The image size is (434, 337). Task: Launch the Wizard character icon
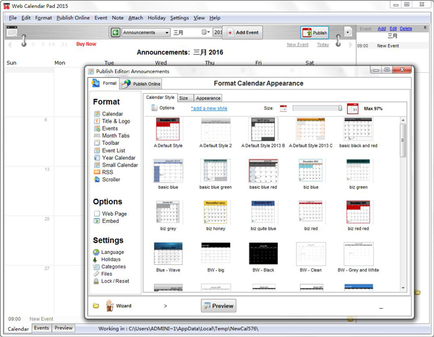pyautogui.click(x=110, y=305)
